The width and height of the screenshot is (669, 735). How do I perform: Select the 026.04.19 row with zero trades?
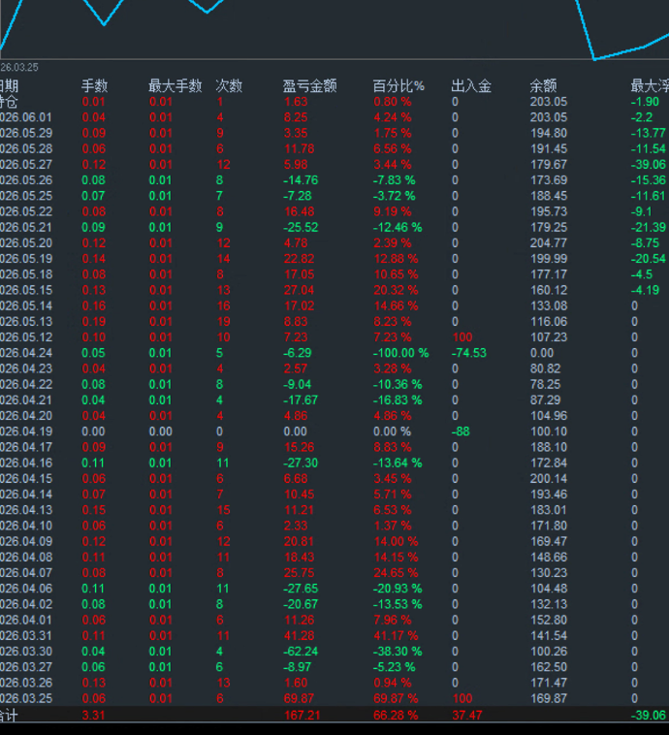[x=334, y=431]
